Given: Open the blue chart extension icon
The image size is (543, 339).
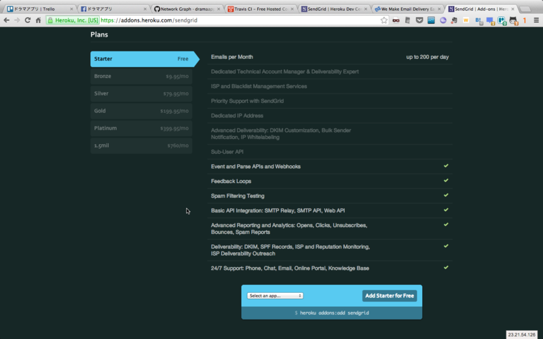Looking at the screenshot, I should tap(431, 20).
